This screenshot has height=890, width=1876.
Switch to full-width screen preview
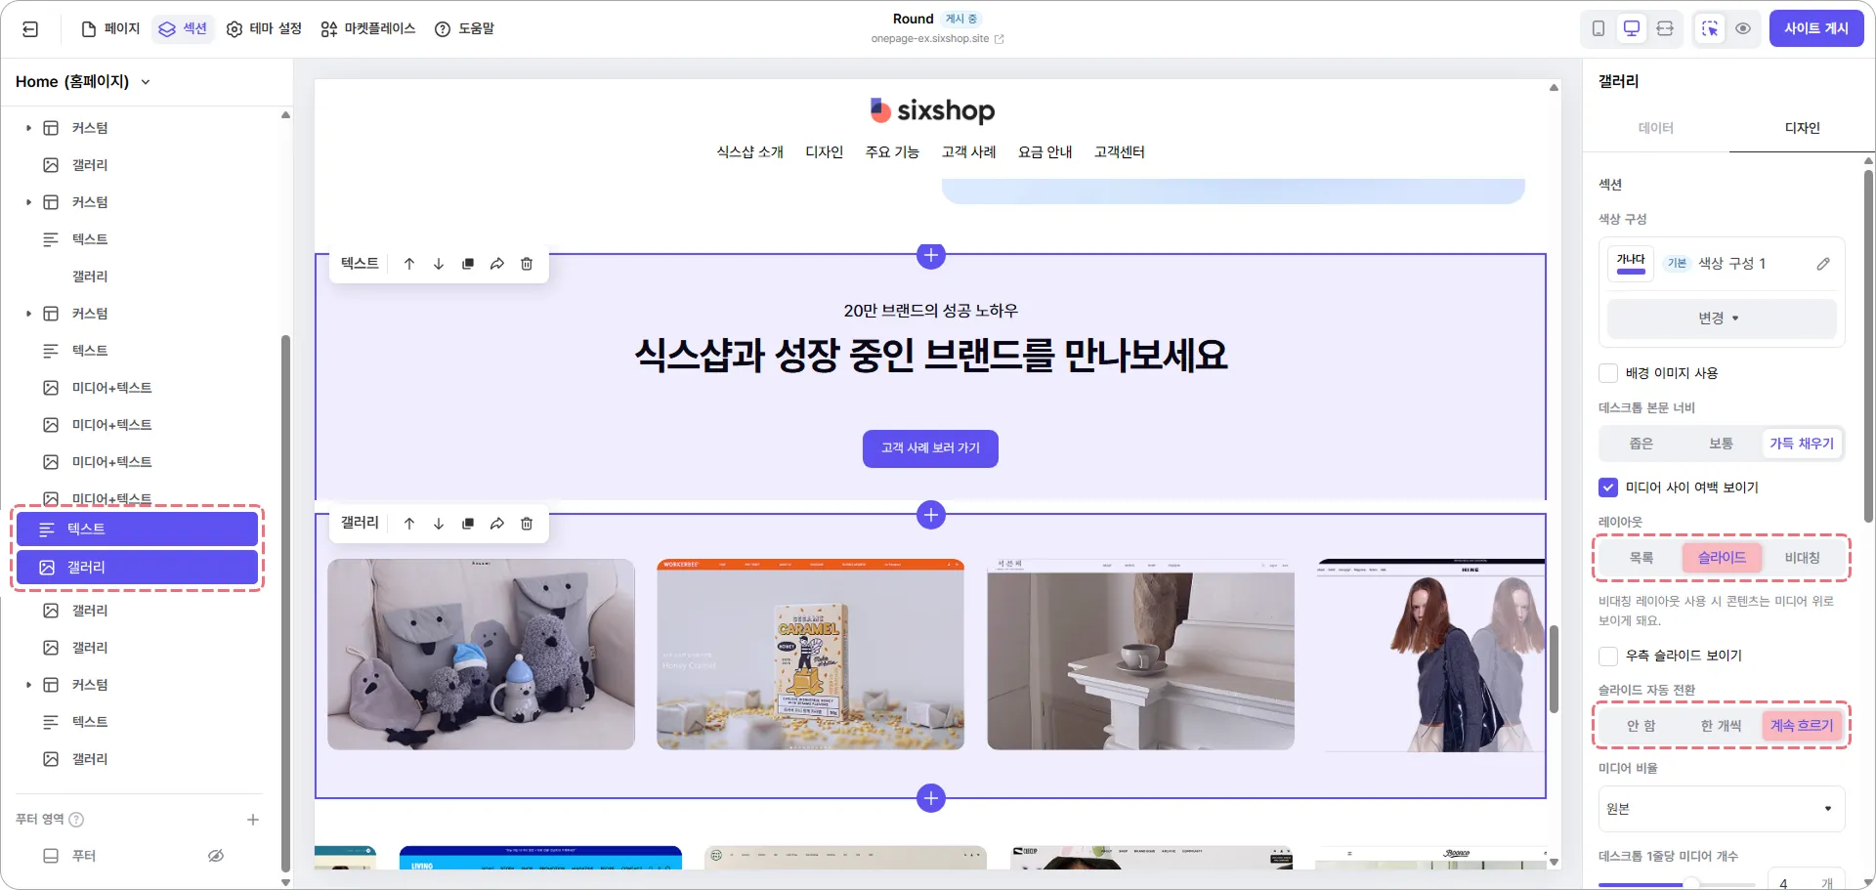[x=1665, y=29]
